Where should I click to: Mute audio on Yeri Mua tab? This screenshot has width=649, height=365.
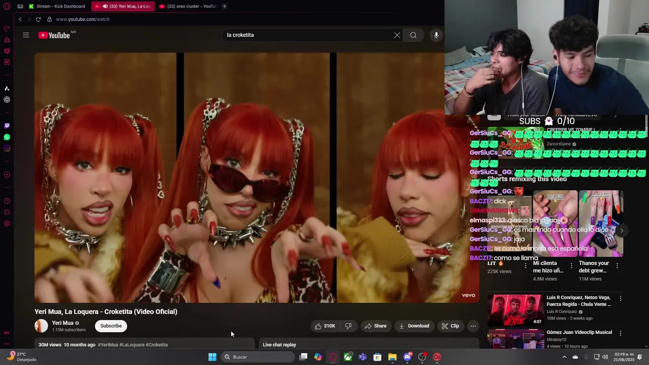(105, 6)
